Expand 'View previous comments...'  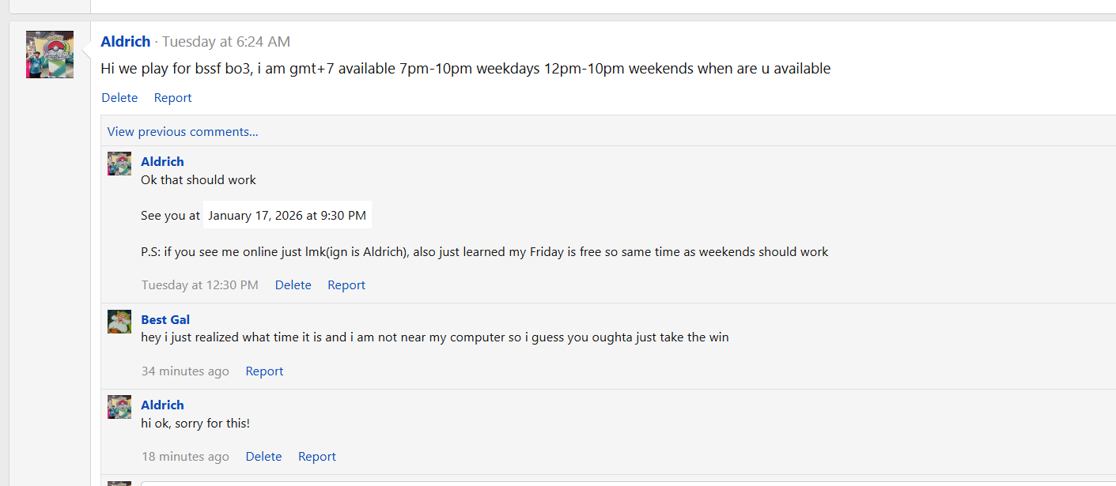pyautogui.click(x=183, y=132)
